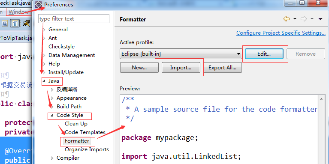Click the back navigation arrow icon
The image size is (329, 164).
coord(287,19)
